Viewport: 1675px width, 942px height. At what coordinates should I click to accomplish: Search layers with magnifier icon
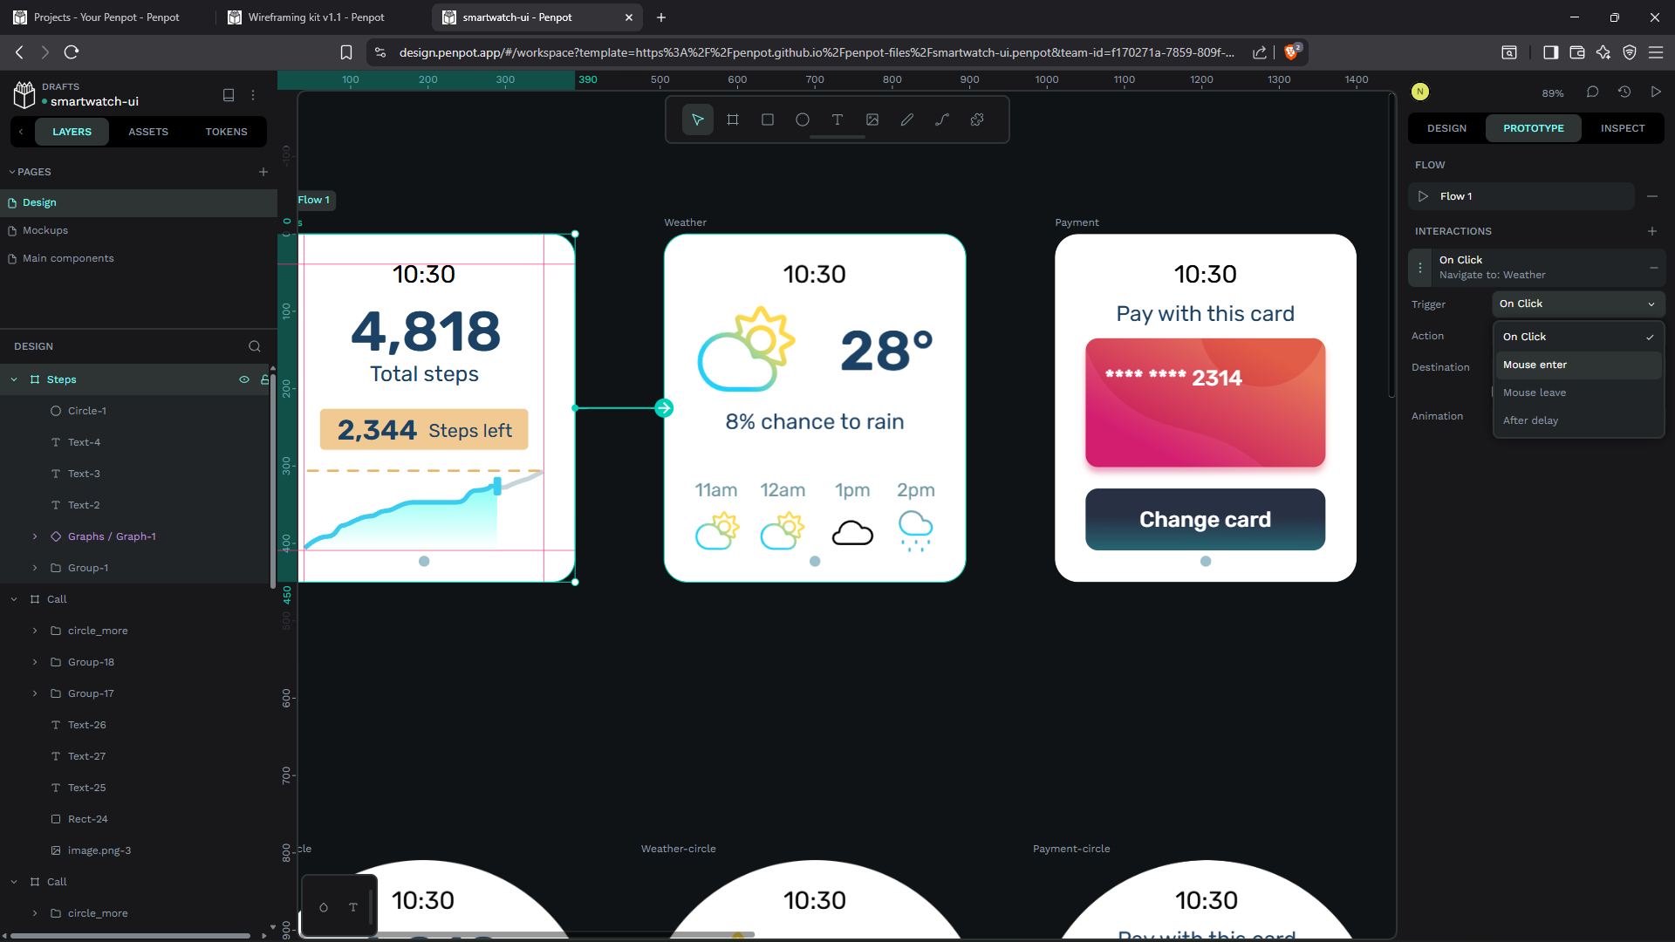coord(255,346)
